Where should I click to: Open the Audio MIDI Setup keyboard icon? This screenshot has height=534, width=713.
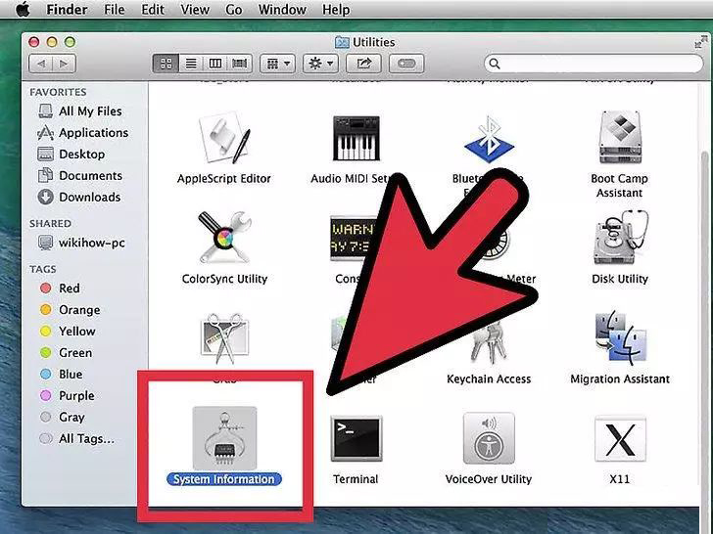point(356,138)
